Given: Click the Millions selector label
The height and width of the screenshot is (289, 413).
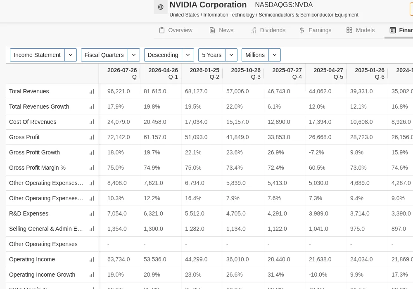Looking at the screenshot, I should [x=255, y=55].
